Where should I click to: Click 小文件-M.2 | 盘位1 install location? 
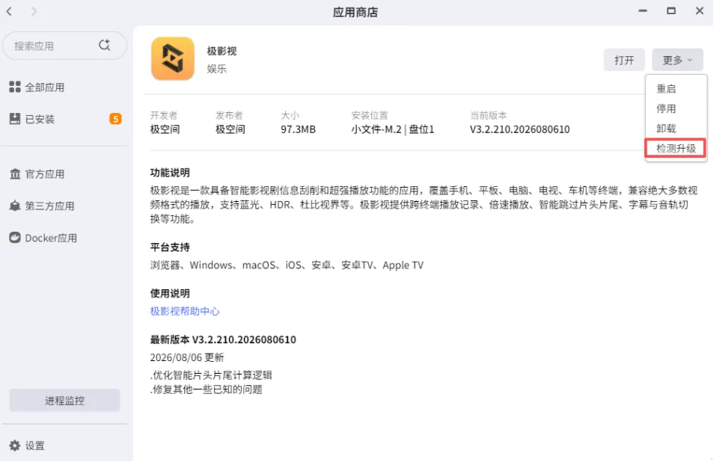pos(392,129)
